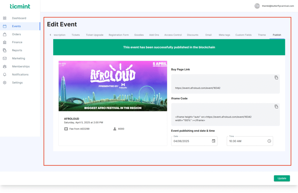Click the Orders shopping bag icon
Viewport: 298px width, 193px height.
[5, 34]
